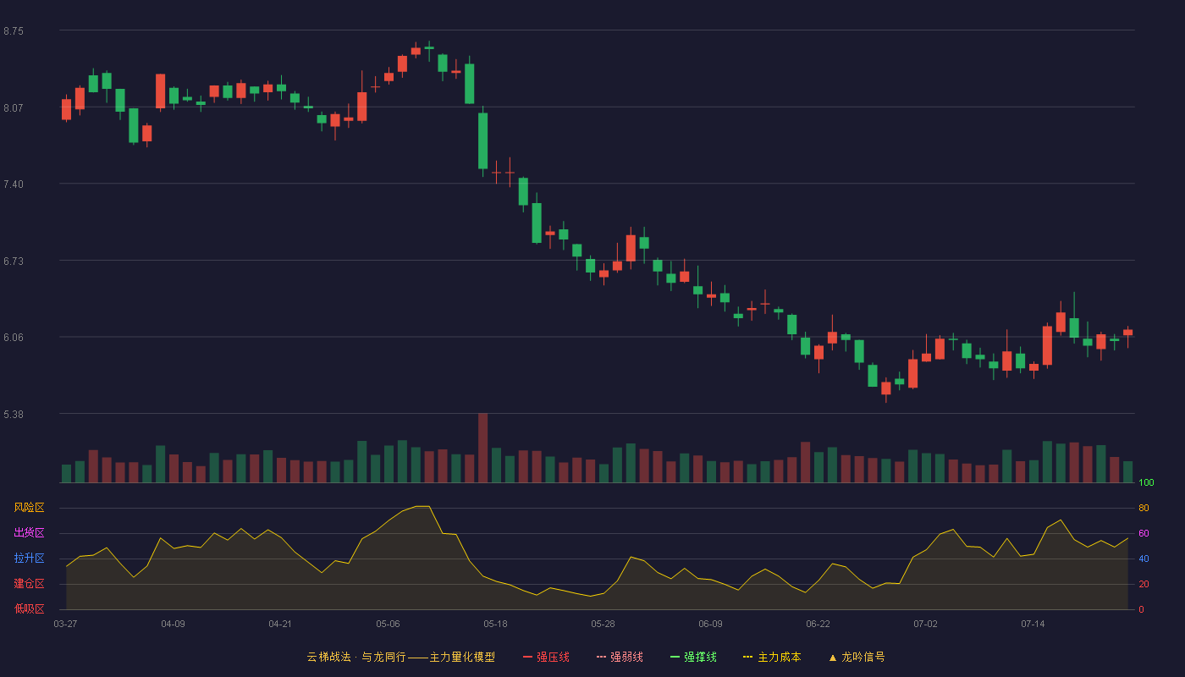Click the 03-27 date axis label
This screenshot has width=1185, height=677.
[65, 624]
